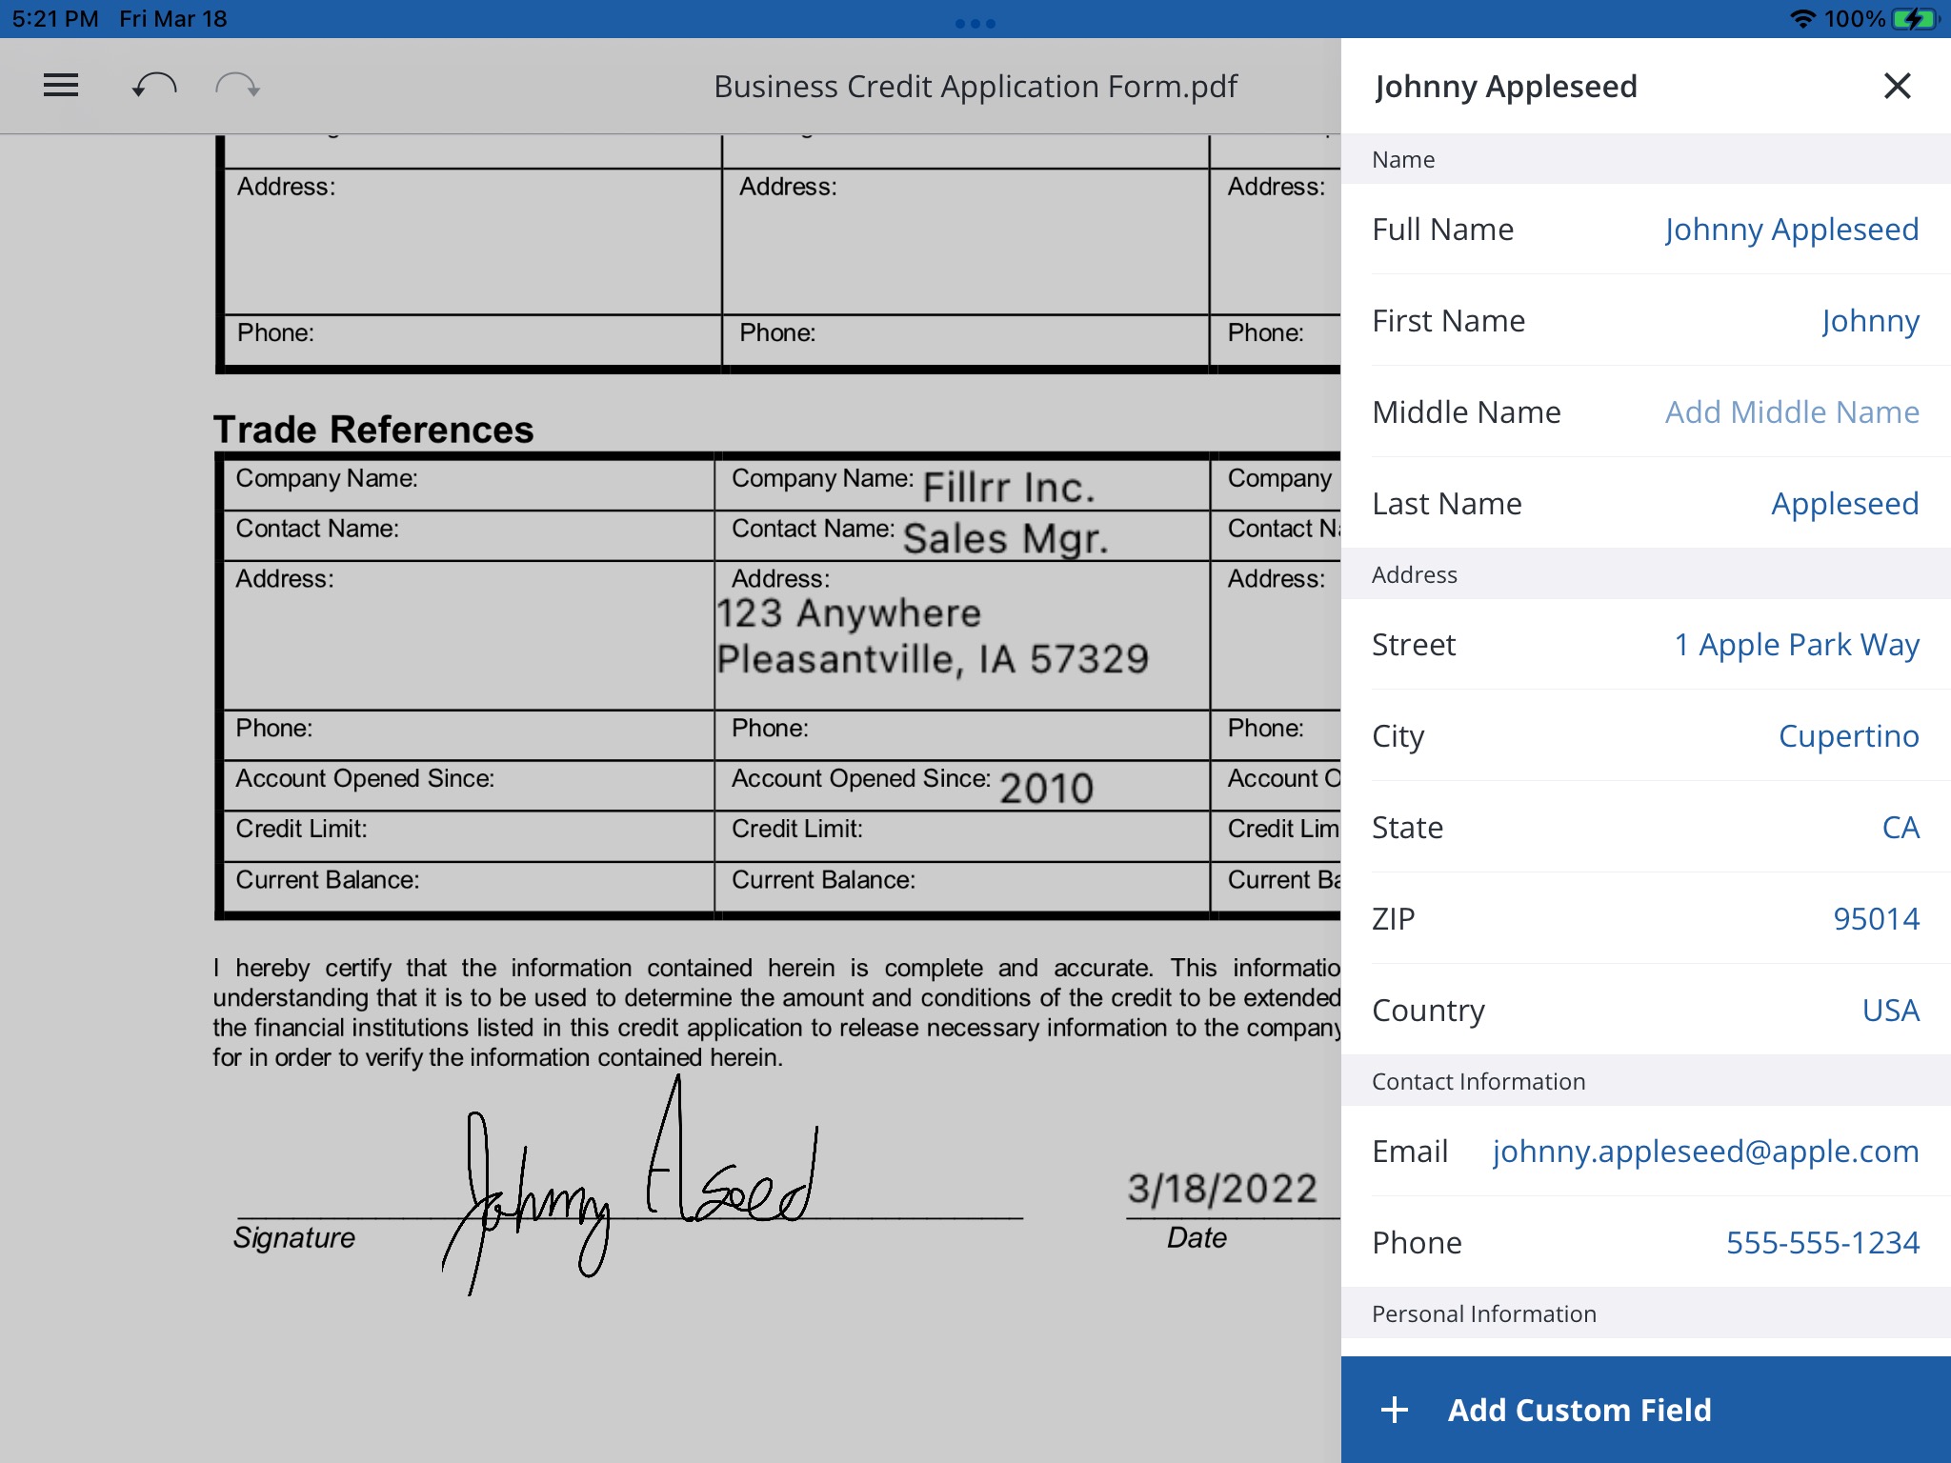Tap the Email label
The height and width of the screenshot is (1463, 1951).
coord(1410,1152)
